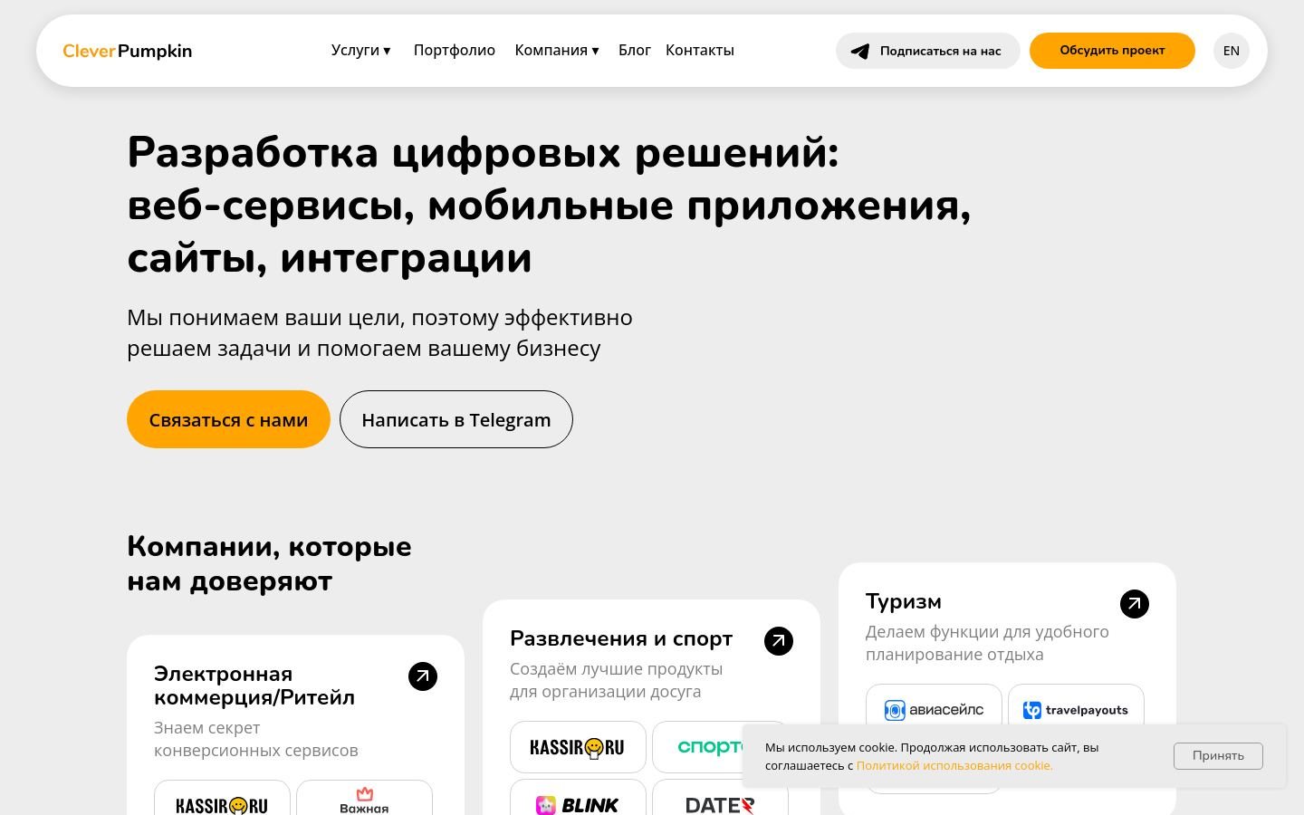Click the Развлечения и спорт heading
The height and width of the screenshot is (815, 1304).
621,639
